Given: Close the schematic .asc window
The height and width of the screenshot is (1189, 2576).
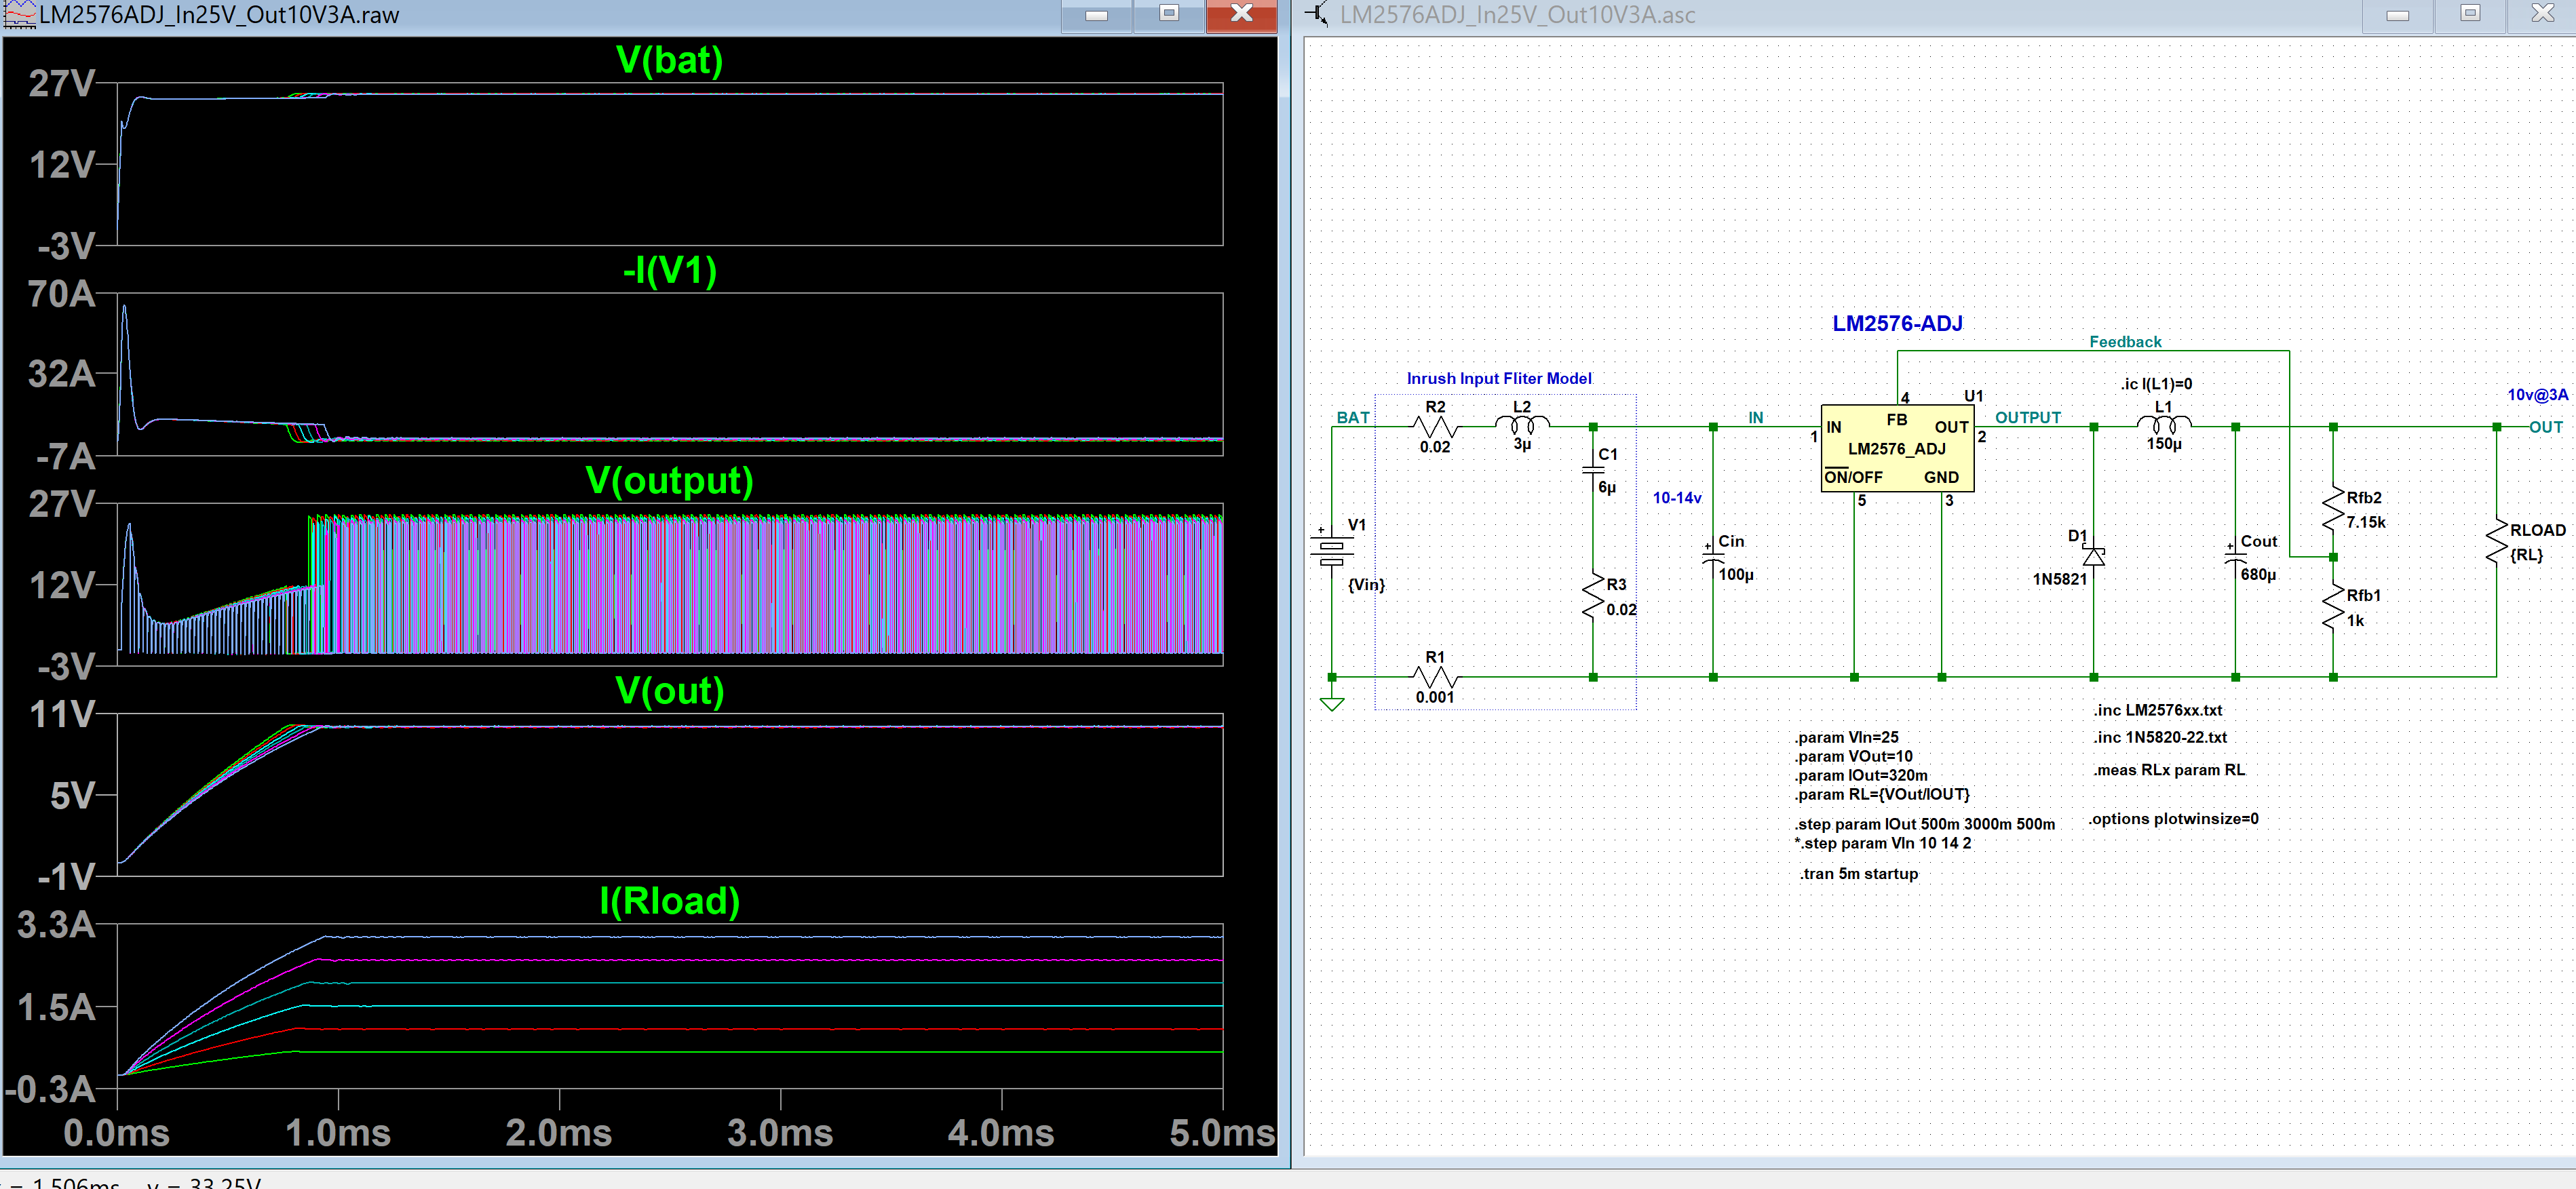Looking at the screenshot, I should [x=2542, y=15].
